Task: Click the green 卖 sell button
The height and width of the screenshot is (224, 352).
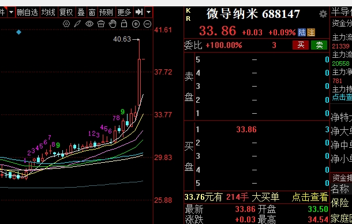Action: (x=319, y=45)
